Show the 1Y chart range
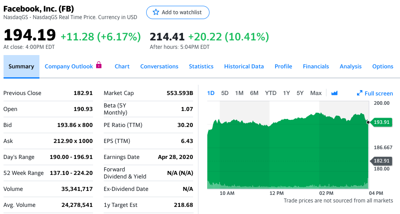 coord(286,93)
